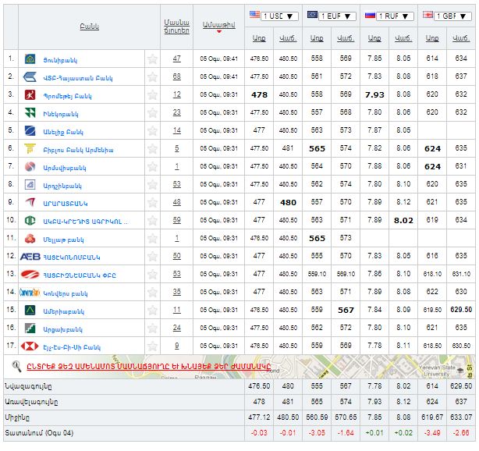The image size is (479, 451).
Task: Click the HSBC bank logo in row 17
Action: pyautogui.click(x=30, y=346)
